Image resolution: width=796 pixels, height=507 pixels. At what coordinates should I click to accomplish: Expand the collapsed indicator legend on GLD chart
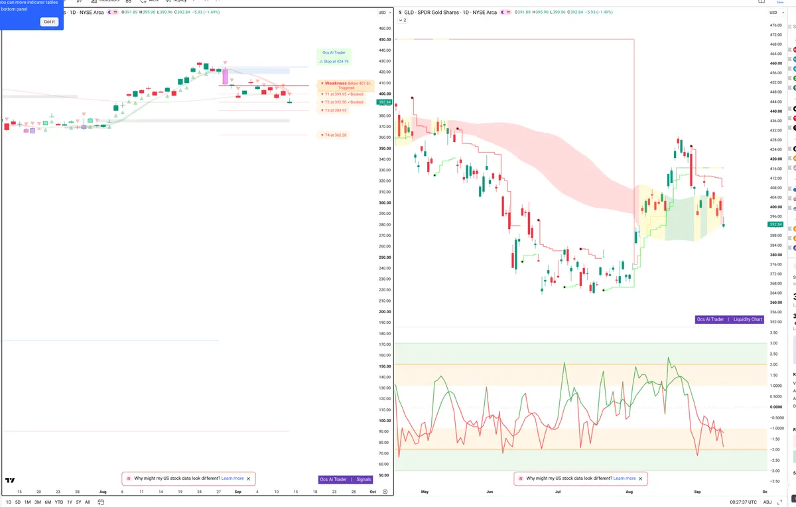tap(402, 20)
